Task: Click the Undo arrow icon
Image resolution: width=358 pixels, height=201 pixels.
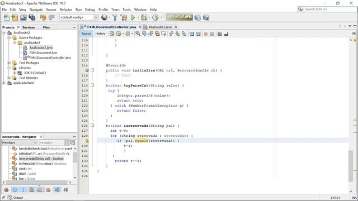Action: [x=43, y=17]
